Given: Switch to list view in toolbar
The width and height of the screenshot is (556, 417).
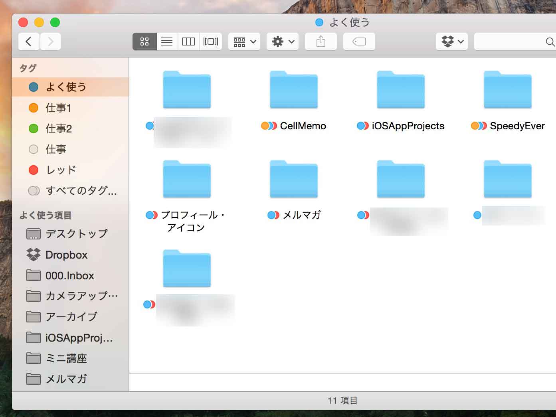Looking at the screenshot, I should [x=167, y=42].
